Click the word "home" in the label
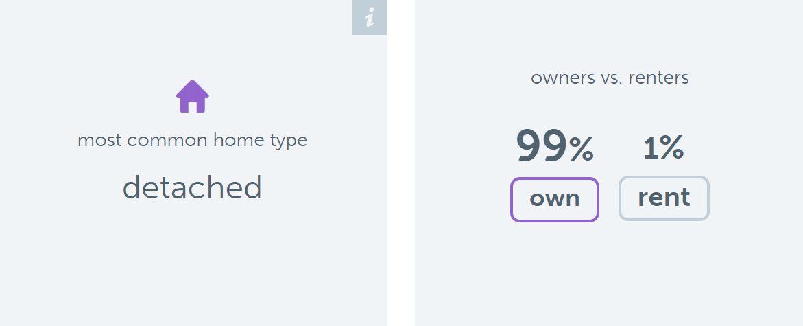 234,141
